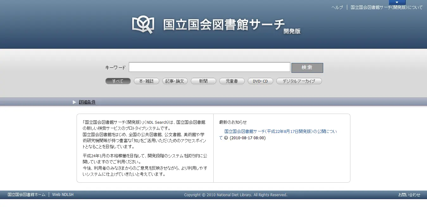Focus the キーワード text input field
Image resolution: width=427 pixels, height=207 pixels.
209,67
